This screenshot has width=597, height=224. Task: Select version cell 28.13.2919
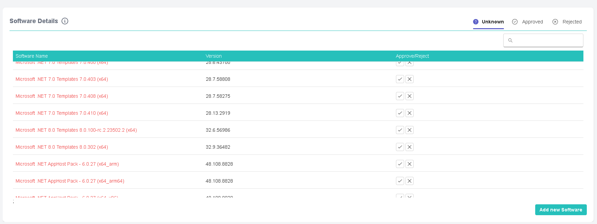pos(218,113)
